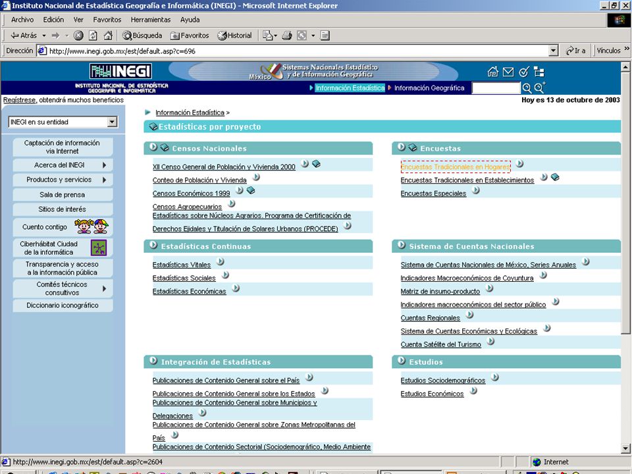Click the Encuestas section arrow
The height and width of the screenshot is (474, 632).
coord(402,147)
